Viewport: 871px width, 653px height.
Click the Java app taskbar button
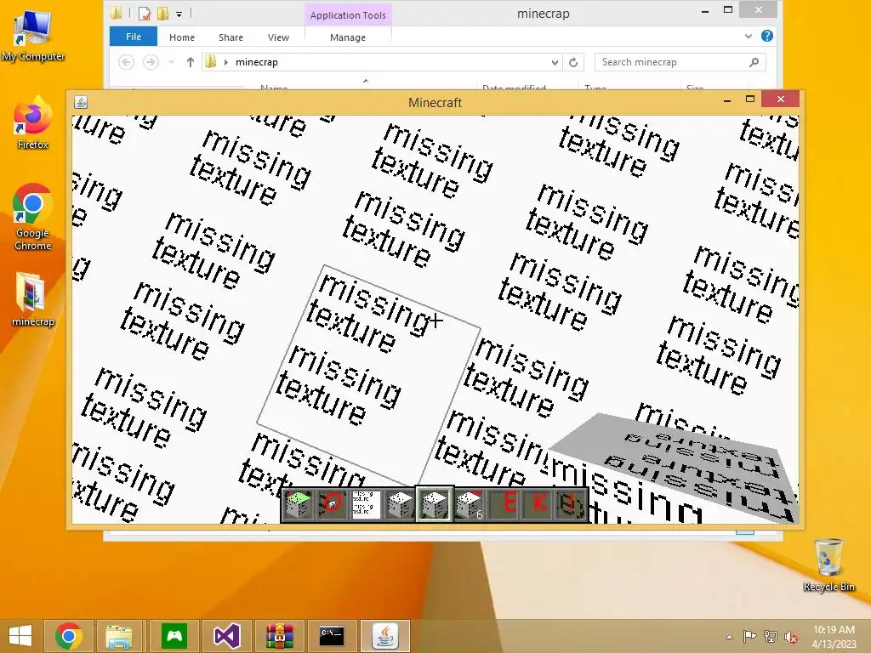(385, 636)
